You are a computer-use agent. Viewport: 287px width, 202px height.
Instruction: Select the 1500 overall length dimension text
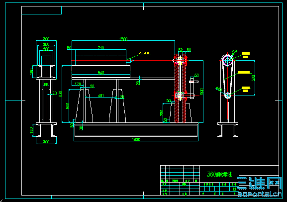[123, 39]
